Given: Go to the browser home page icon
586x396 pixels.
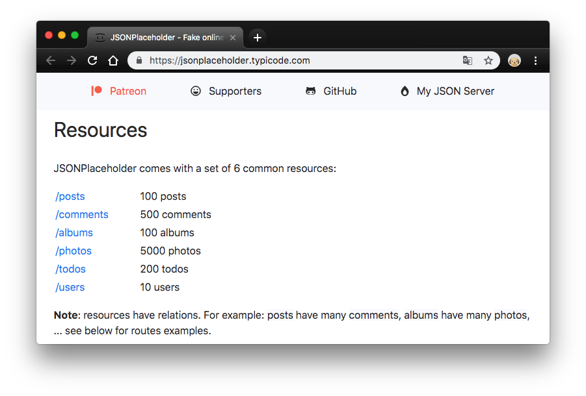Looking at the screenshot, I should (113, 60).
